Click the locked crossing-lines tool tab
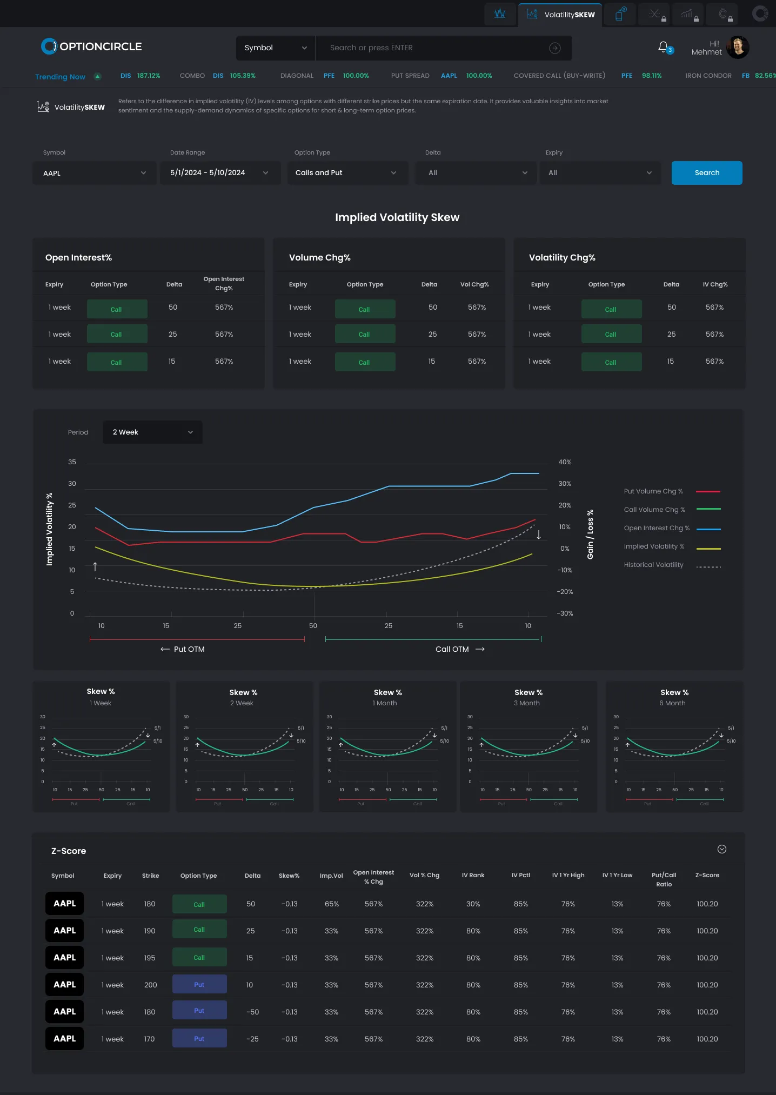776x1095 pixels. pyautogui.click(x=654, y=14)
